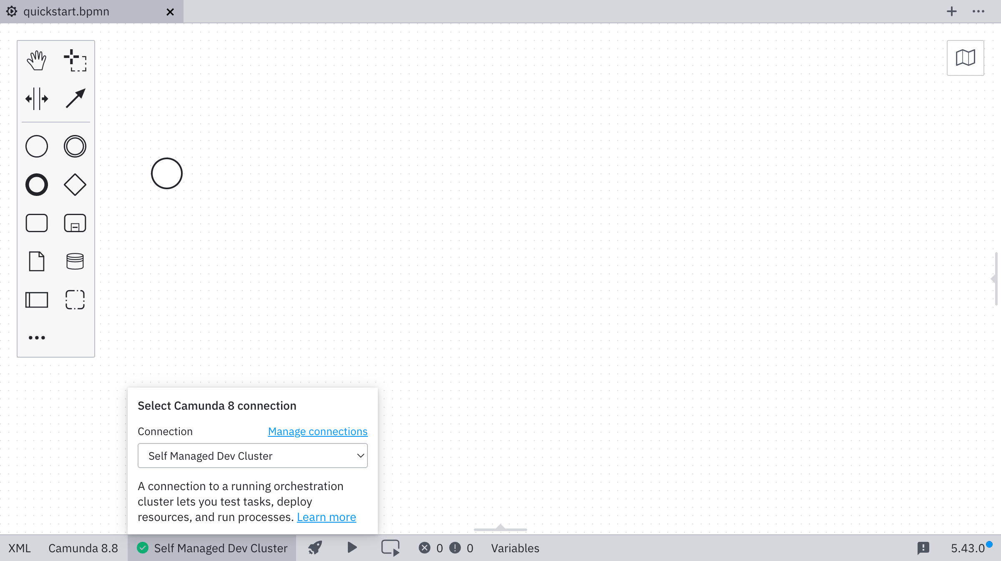
Task: Select the Hand tool
Action: [x=37, y=61]
